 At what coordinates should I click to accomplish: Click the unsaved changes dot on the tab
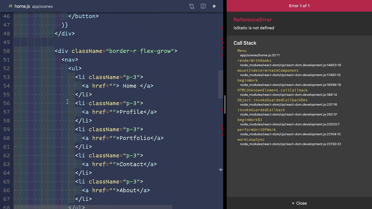coord(214,6)
